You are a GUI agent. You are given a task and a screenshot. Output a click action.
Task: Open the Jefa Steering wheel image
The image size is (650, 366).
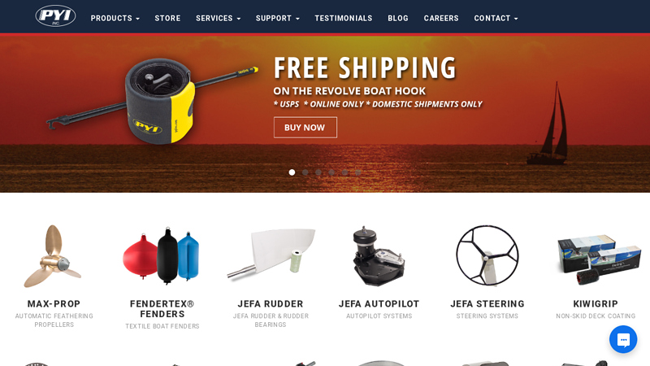[x=487, y=255]
